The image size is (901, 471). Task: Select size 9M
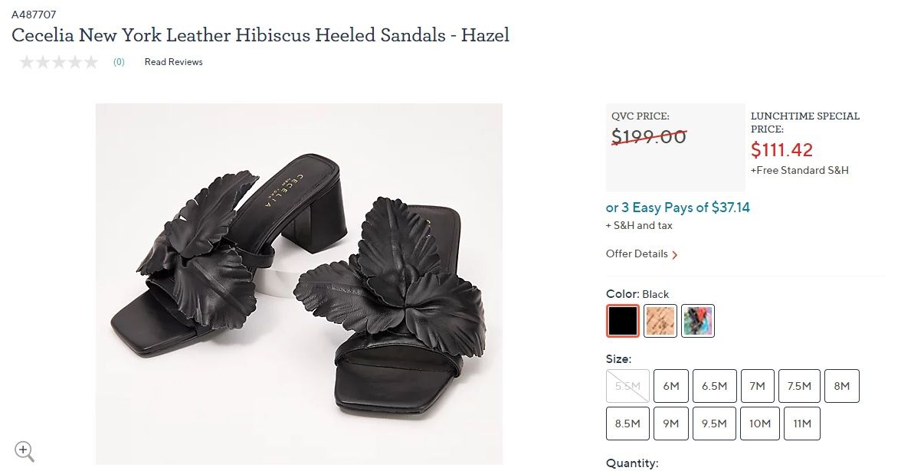pos(670,424)
